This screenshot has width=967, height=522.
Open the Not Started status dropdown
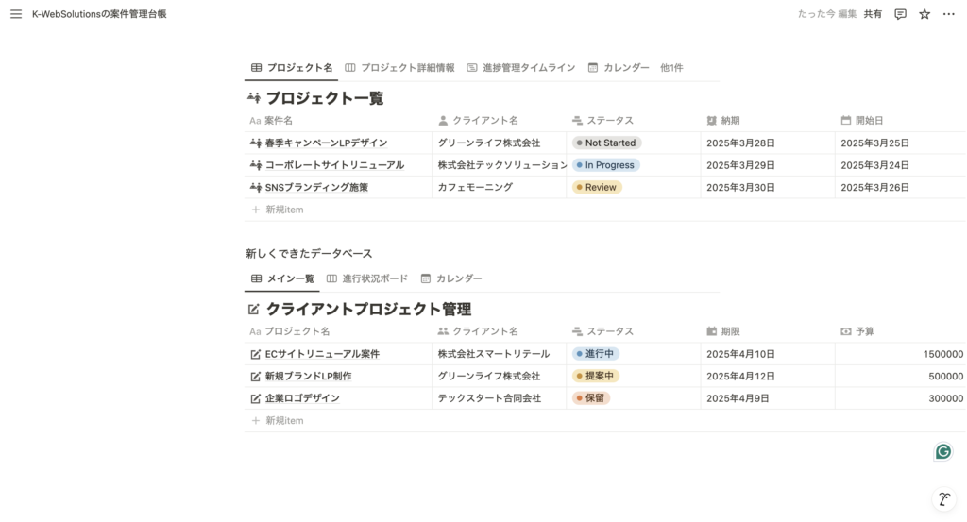[607, 143]
